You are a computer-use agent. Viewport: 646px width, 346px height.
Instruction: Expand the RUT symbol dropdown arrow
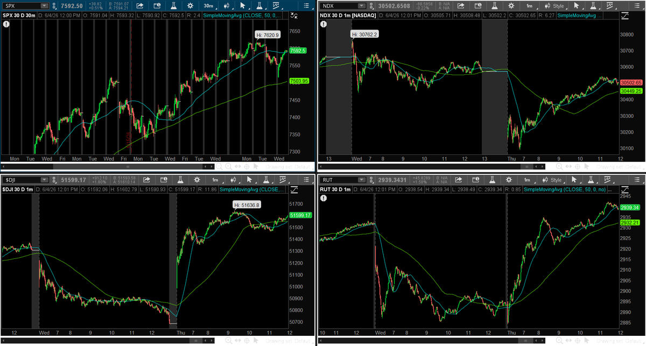point(361,180)
